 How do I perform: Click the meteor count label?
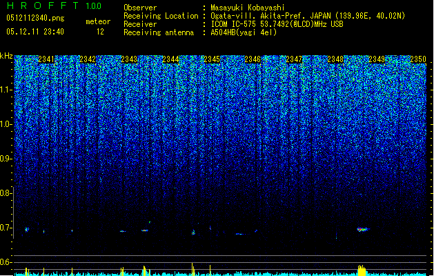click(98, 21)
